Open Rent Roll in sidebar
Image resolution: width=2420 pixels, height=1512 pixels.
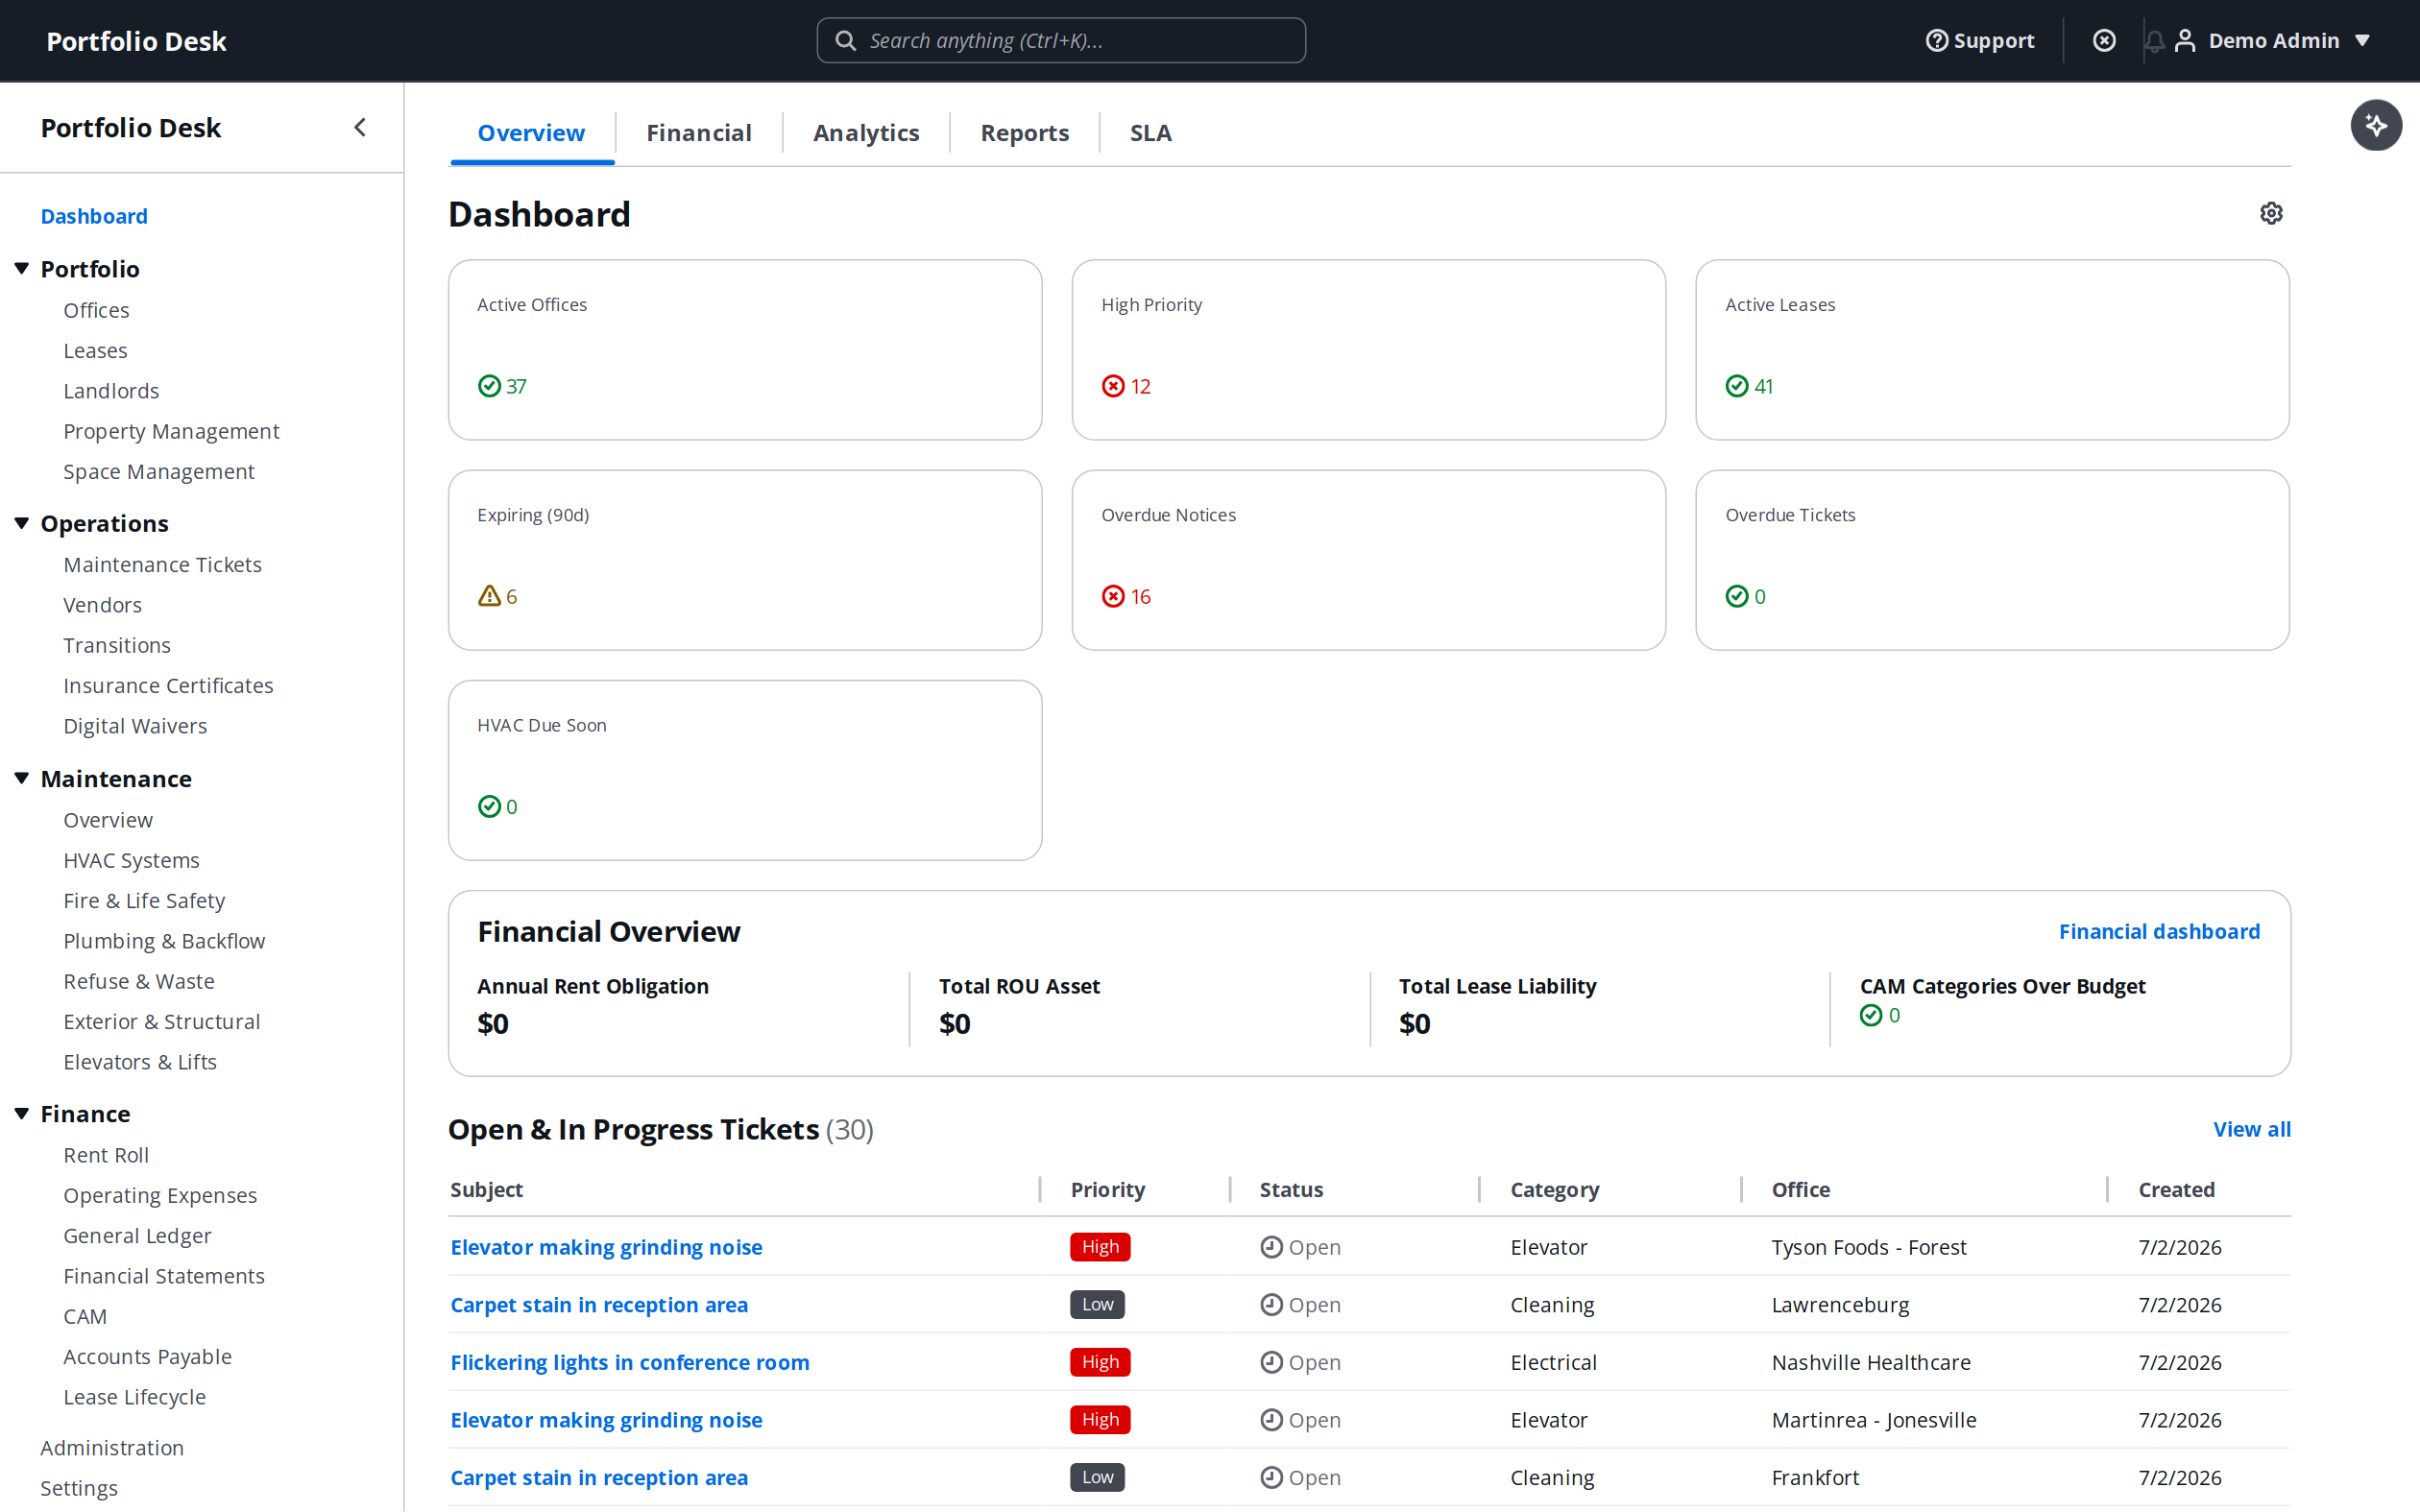tap(106, 1155)
